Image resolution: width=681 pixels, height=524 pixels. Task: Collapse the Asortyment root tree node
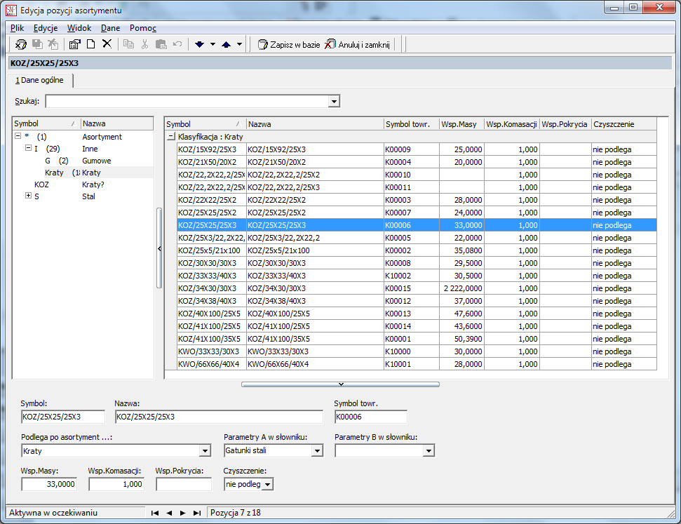(18, 136)
